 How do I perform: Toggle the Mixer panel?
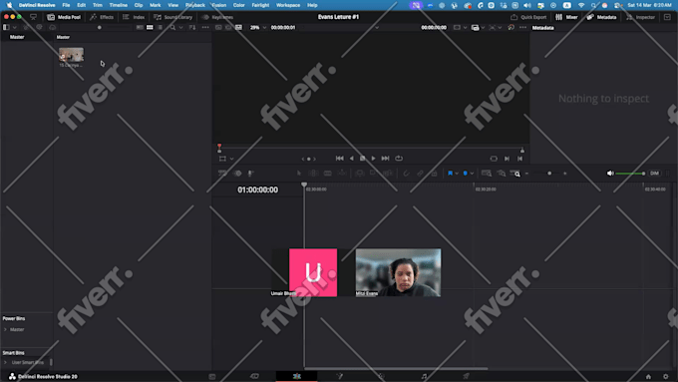[566, 17]
